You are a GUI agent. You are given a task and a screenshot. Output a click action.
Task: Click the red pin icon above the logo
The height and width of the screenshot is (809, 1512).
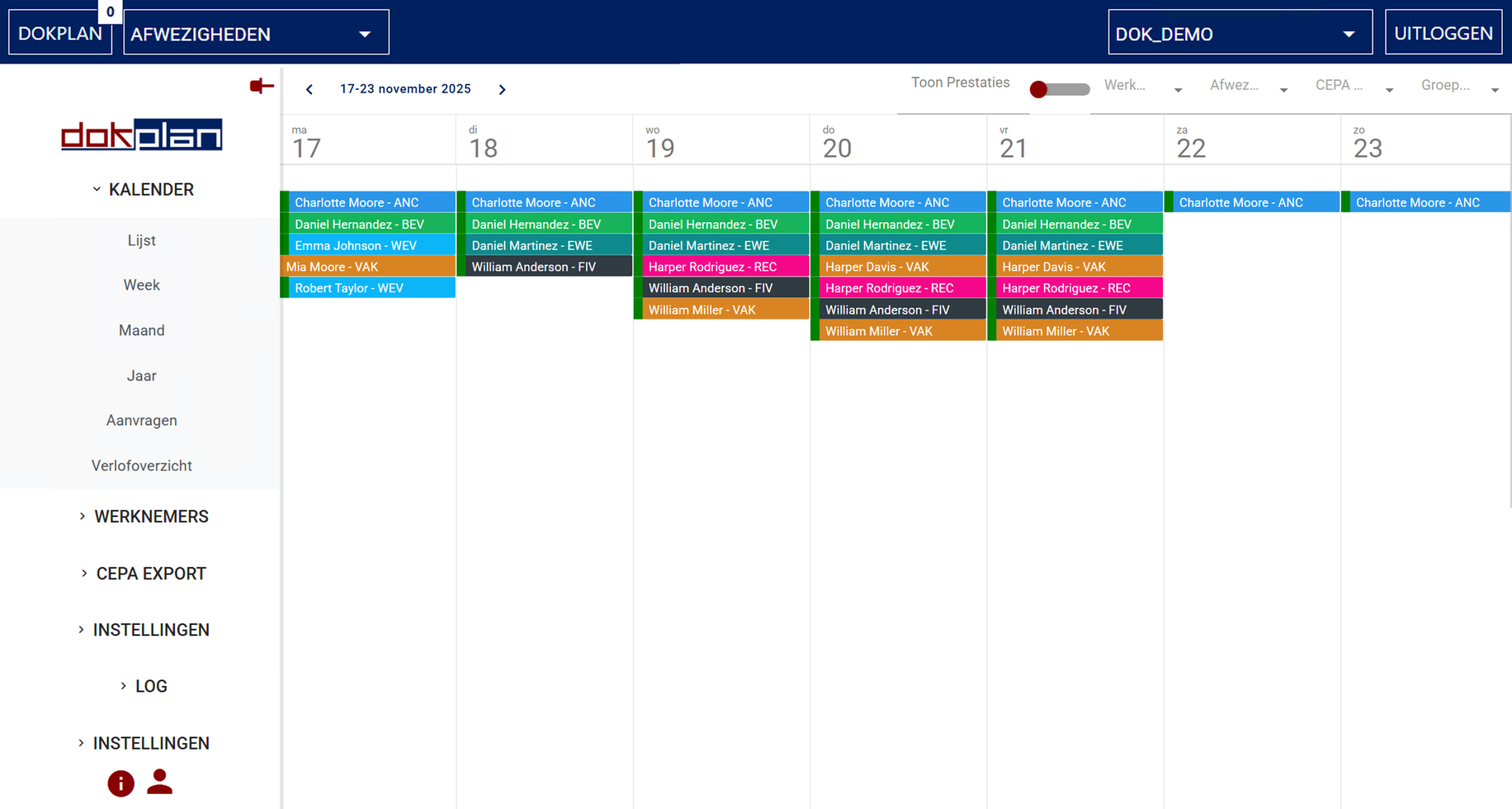pos(262,85)
